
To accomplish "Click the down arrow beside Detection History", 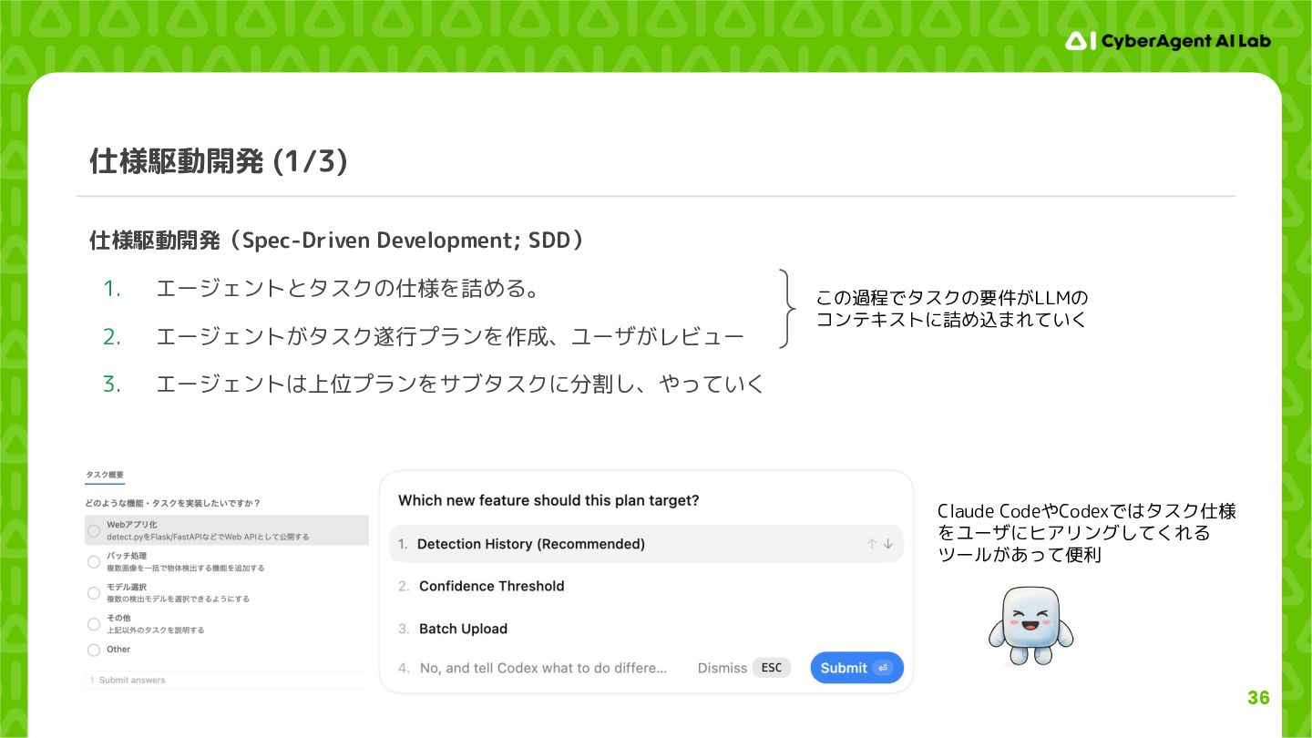I will (x=888, y=544).
